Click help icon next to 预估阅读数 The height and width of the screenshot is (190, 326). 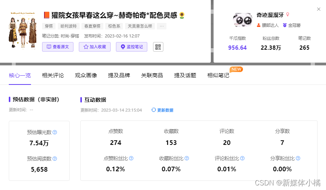[55, 159]
